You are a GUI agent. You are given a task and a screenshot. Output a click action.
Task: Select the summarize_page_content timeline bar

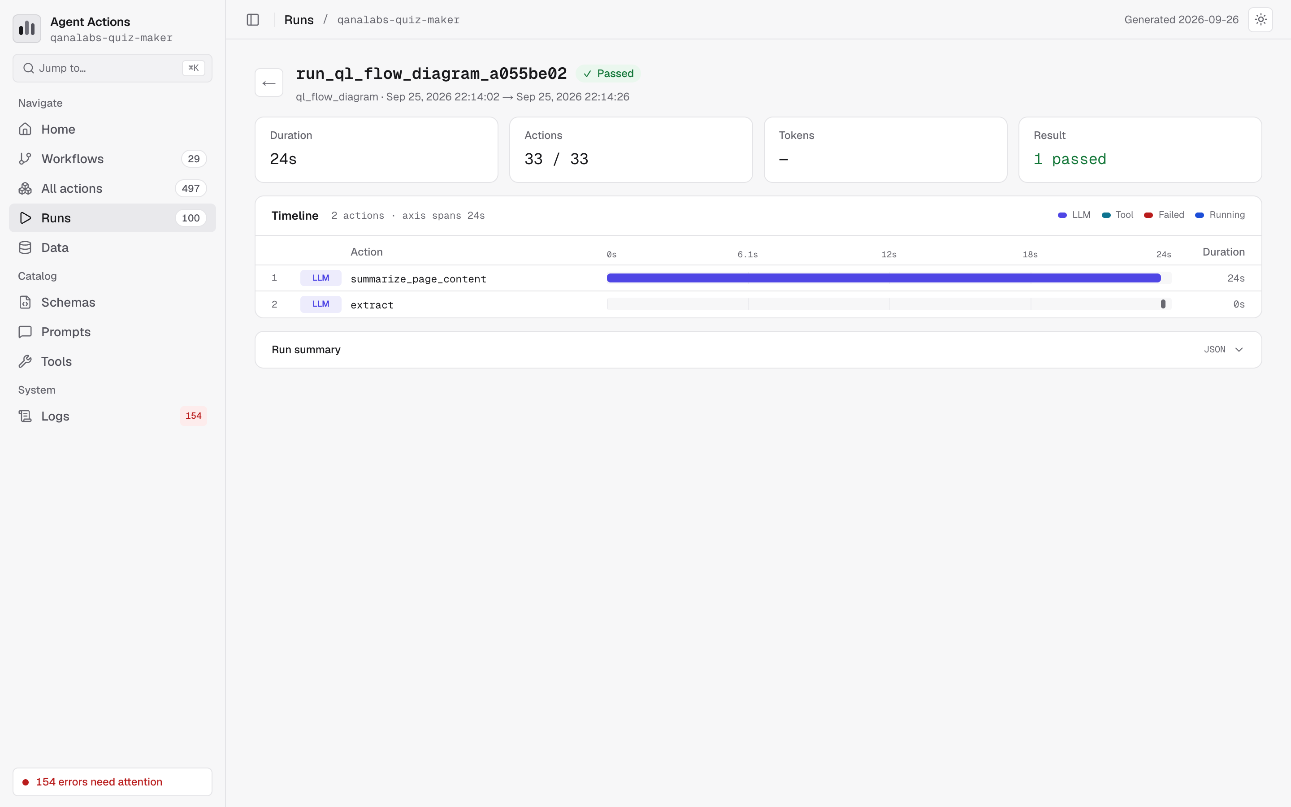[x=884, y=278]
